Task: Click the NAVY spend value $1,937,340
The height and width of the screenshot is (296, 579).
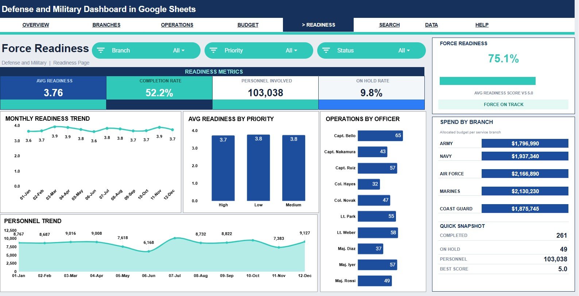Action: [525, 156]
